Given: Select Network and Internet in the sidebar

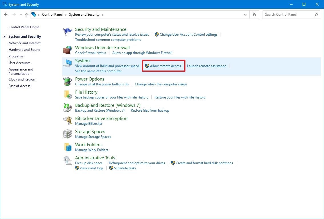Looking at the screenshot, I should point(24,43).
